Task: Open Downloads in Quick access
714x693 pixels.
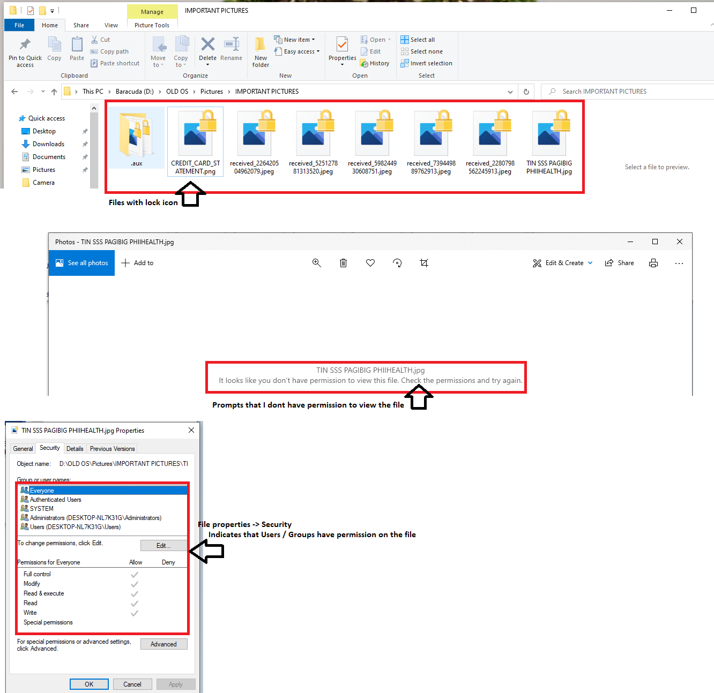Action: tap(48, 144)
